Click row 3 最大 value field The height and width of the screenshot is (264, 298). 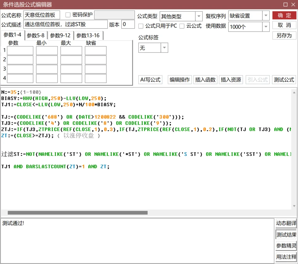pyautogui.click(x=71, y=69)
